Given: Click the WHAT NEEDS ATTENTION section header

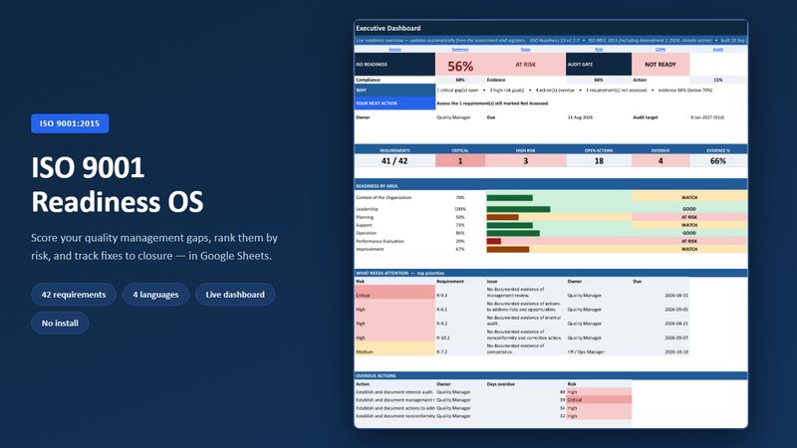Looking at the screenshot, I should [x=551, y=273].
